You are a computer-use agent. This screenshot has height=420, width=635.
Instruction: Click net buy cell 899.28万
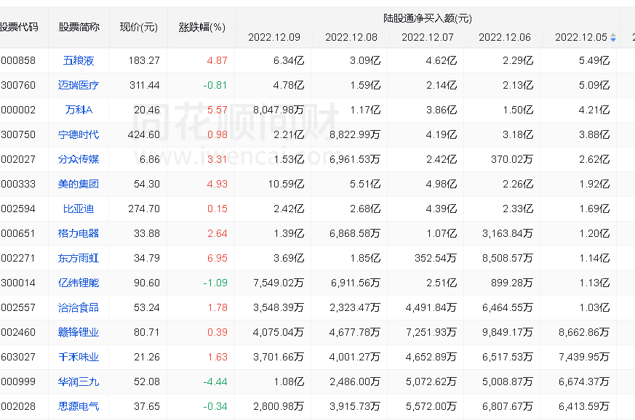click(x=512, y=283)
